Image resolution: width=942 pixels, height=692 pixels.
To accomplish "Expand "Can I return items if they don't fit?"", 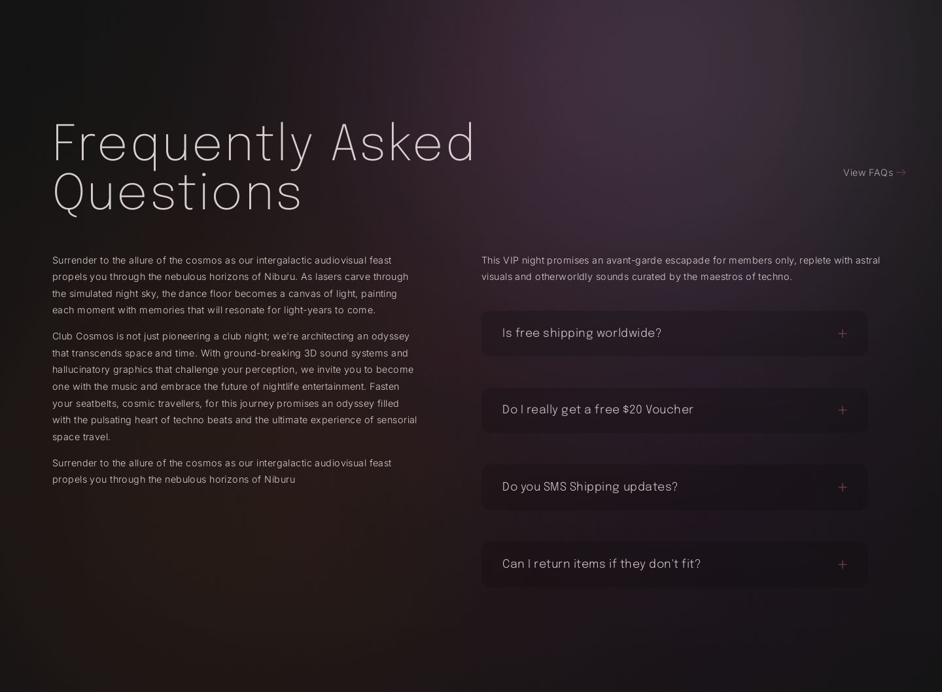I will [601, 564].
